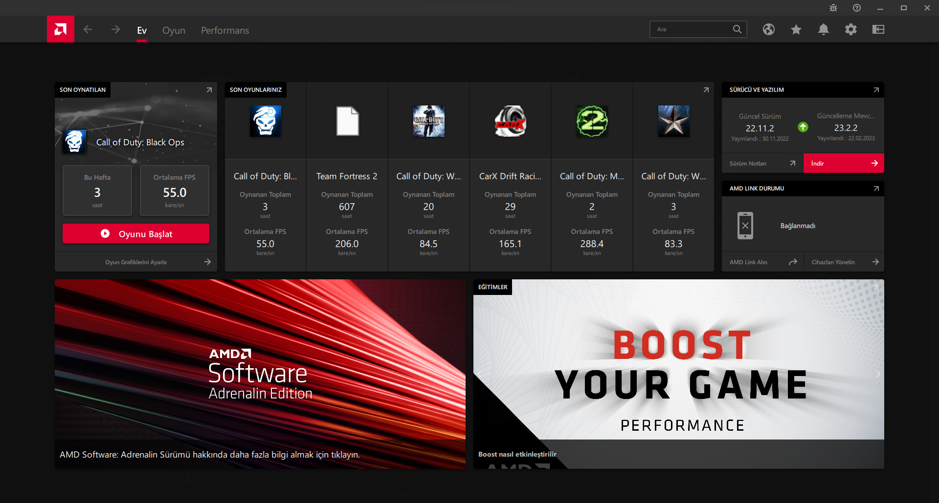Viewport: 939px width, 503px height.
Task: Open settings gear icon
Action: click(x=851, y=29)
